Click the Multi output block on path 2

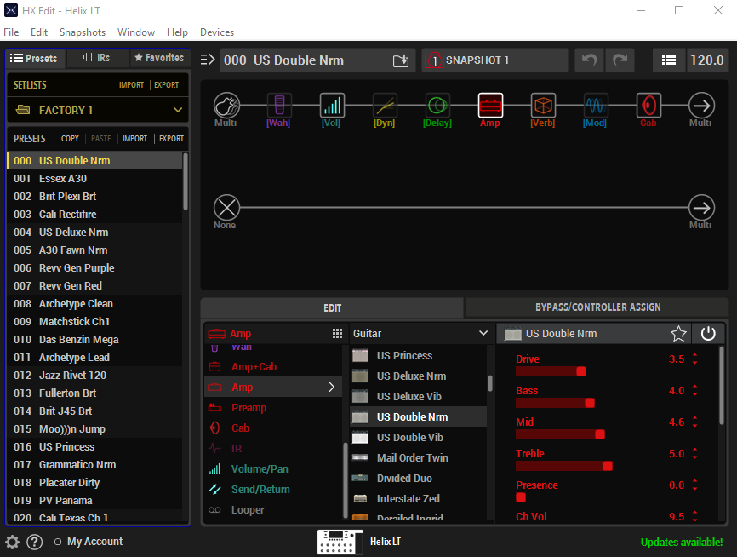point(701,208)
